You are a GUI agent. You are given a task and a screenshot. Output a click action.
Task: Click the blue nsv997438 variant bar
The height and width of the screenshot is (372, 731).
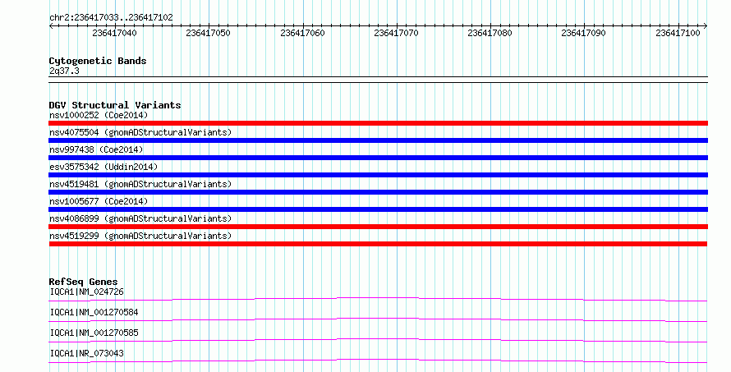(x=378, y=158)
